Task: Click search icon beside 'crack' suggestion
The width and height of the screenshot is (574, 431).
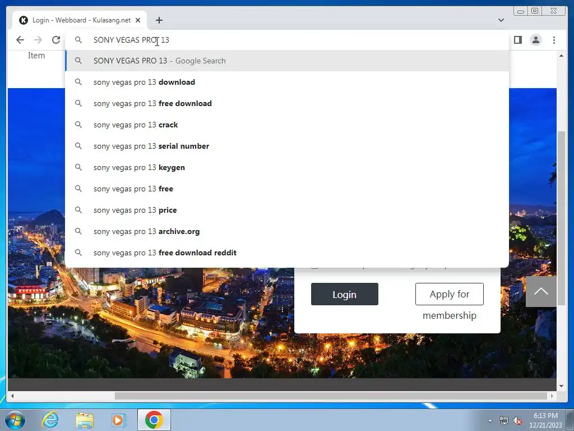Action: 78,125
